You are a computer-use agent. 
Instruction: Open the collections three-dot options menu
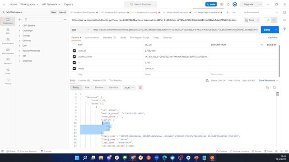(x=65, y=19)
